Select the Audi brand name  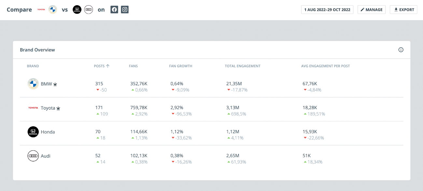[x=46, y=156]
